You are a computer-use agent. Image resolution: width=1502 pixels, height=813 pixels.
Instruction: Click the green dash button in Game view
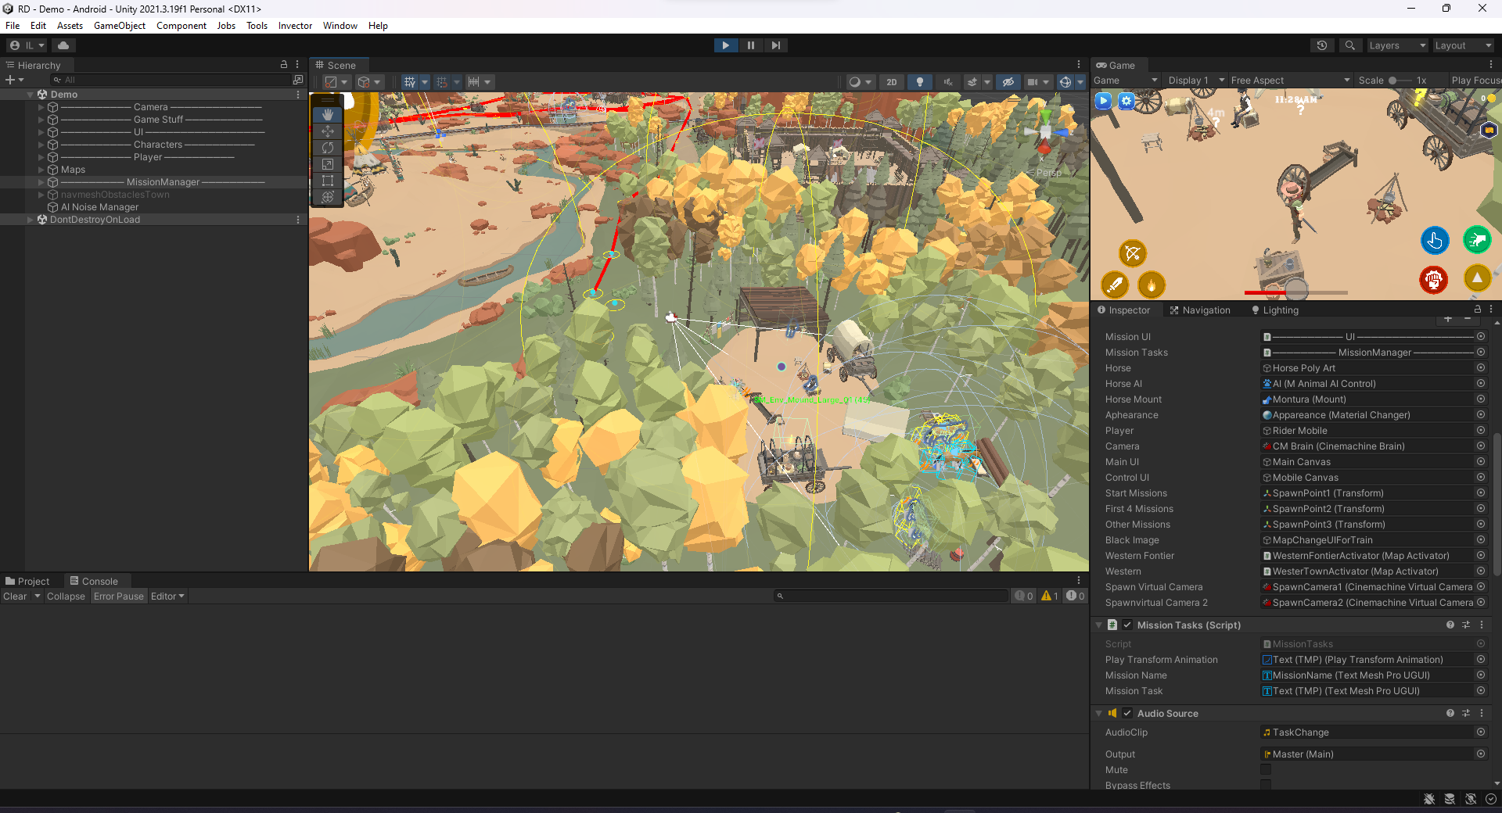(x=1477, y=239)
